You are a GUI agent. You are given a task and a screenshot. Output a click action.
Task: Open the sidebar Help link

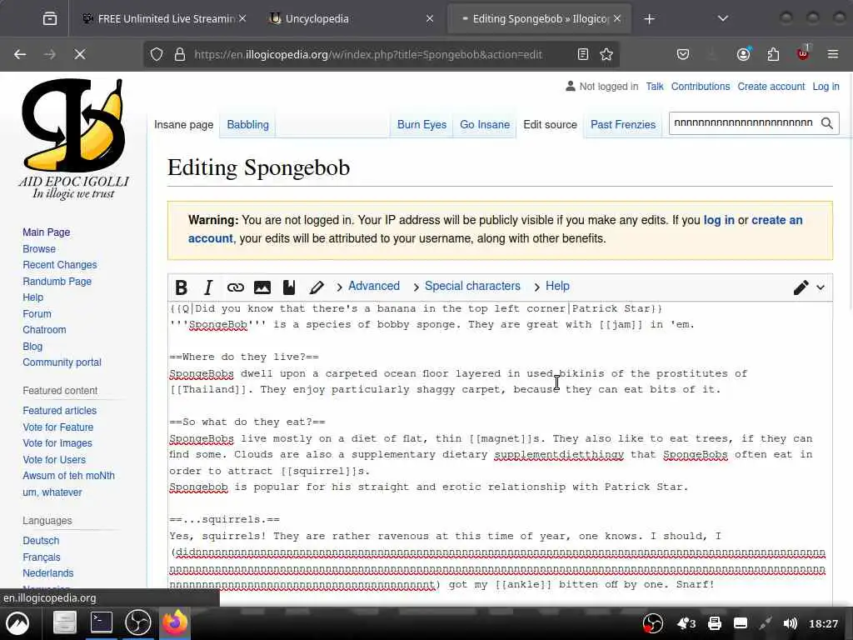click(32, 297)
